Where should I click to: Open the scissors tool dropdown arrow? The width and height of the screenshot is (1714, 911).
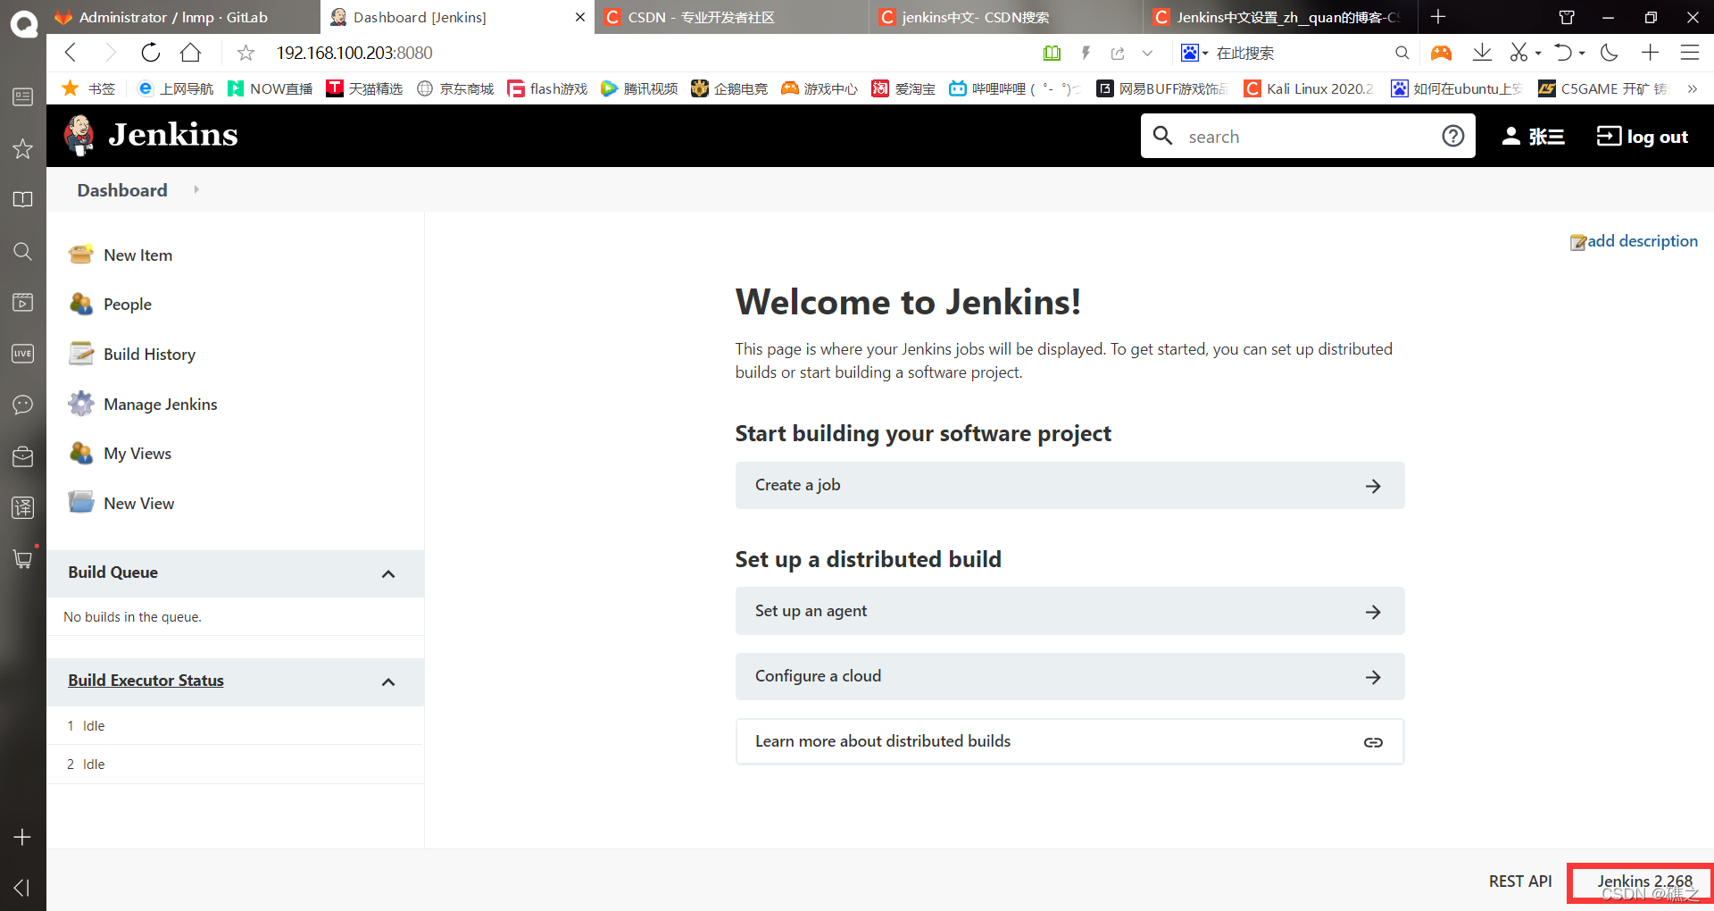pyautogui.click(x=1538, y=54)
